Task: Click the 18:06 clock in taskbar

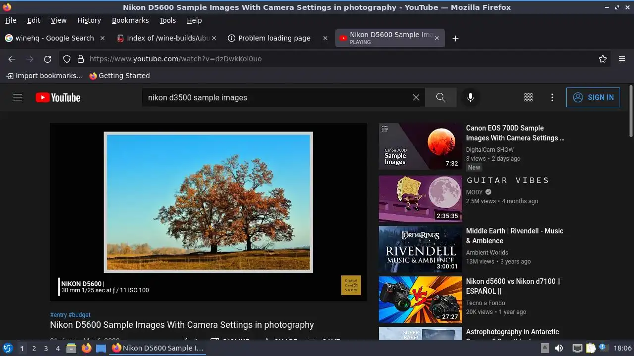Action: click(623, 348)
